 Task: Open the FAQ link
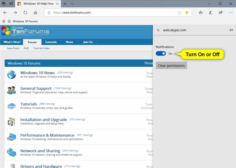(26, 48)
